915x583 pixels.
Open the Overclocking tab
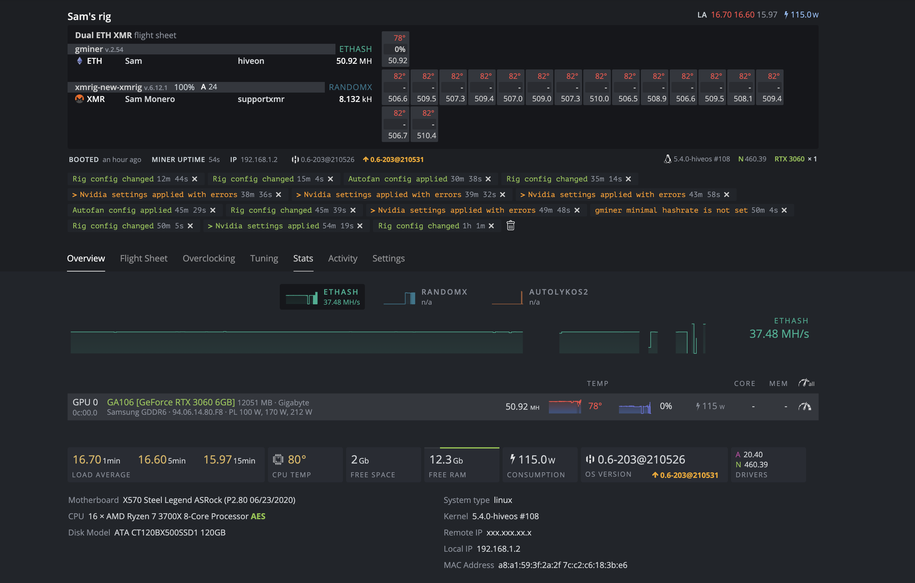point(209,258)
